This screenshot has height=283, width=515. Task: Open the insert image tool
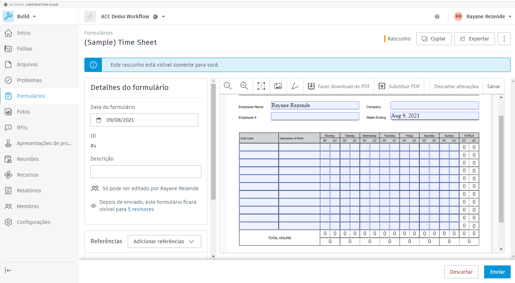[278, 86]
